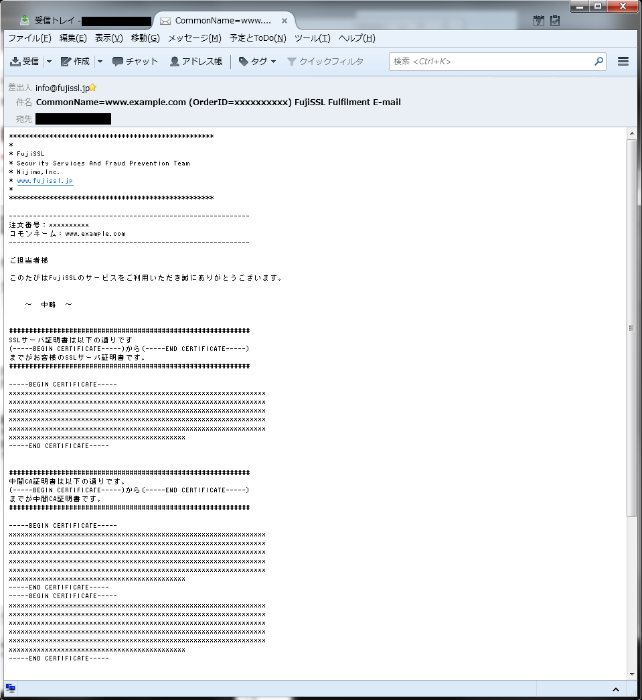
Task: Open the 受信 button dropdown arrow
Action: click(50, 62)
